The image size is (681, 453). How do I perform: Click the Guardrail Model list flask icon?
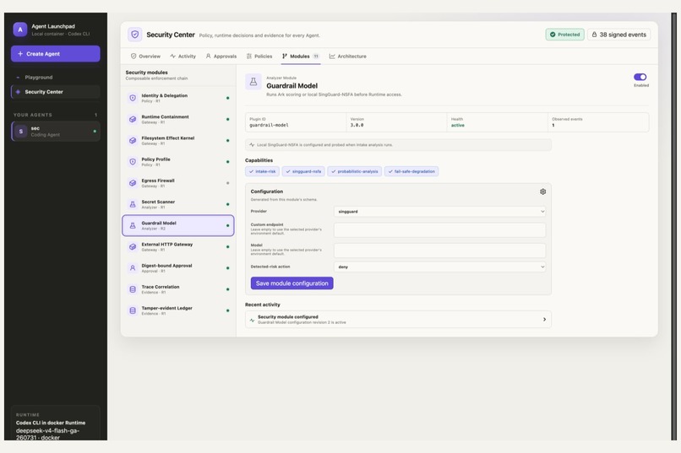133,225
